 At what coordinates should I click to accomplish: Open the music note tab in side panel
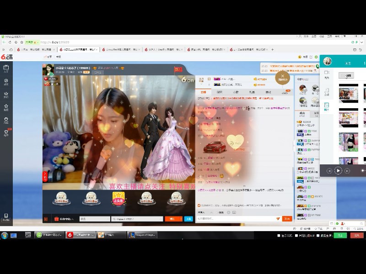click(x=327, y=91)
